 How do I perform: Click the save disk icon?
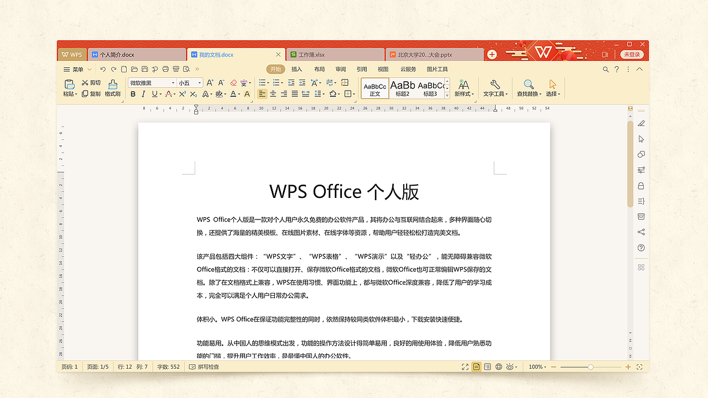pos(144,69)
